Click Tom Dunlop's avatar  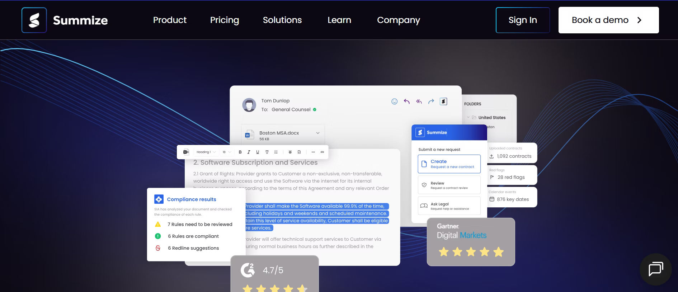tap(249, 105)
